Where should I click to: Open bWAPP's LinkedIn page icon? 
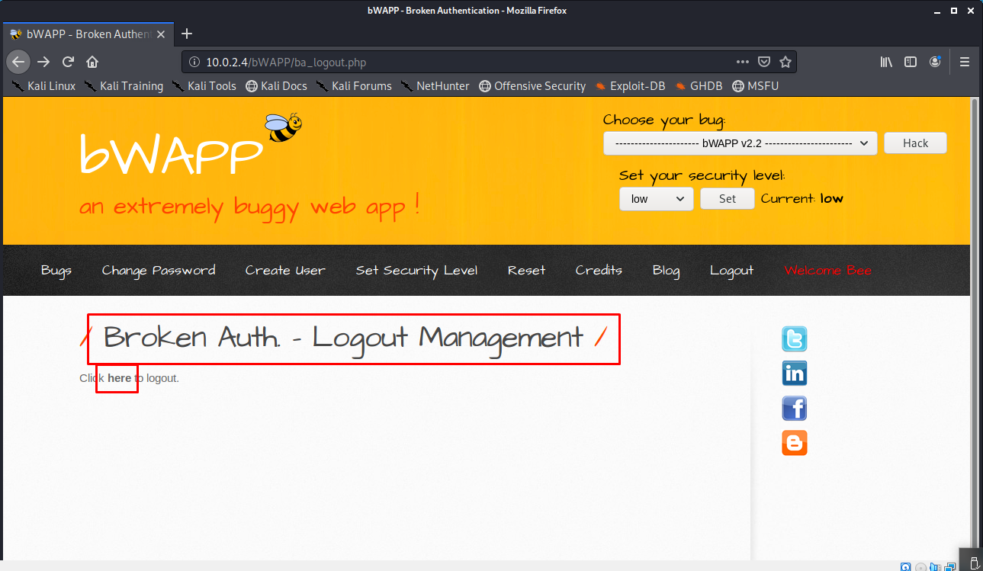(x=794, y=373)
